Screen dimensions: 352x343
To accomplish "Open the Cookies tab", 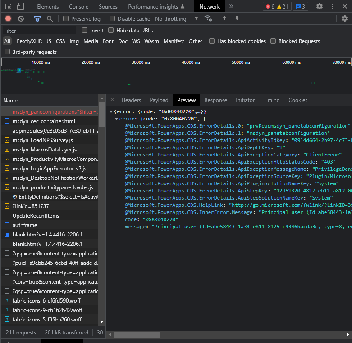I will (298, 100).
